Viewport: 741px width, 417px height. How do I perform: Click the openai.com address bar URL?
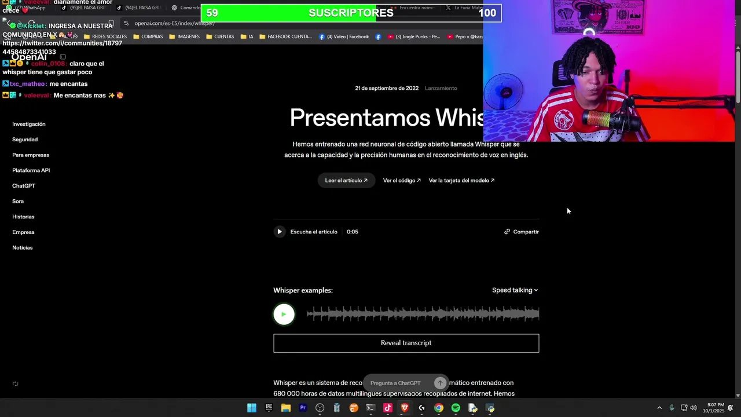175,23
